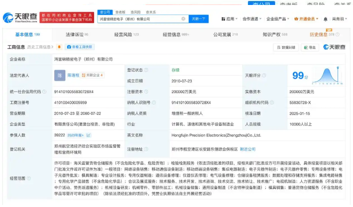Open the 肖青羽 user account menu

click(340, 19)
